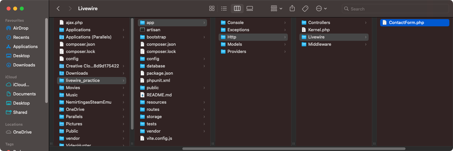The image size is (453, 151).
Task: Open OneDrive location in sidebar
Action: pos(22,132)
